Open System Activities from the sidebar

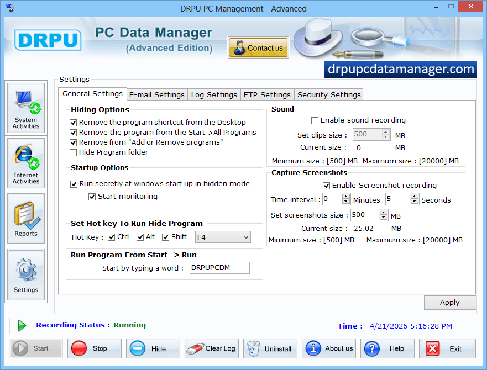pyautogui.click(x=26, y=108)
